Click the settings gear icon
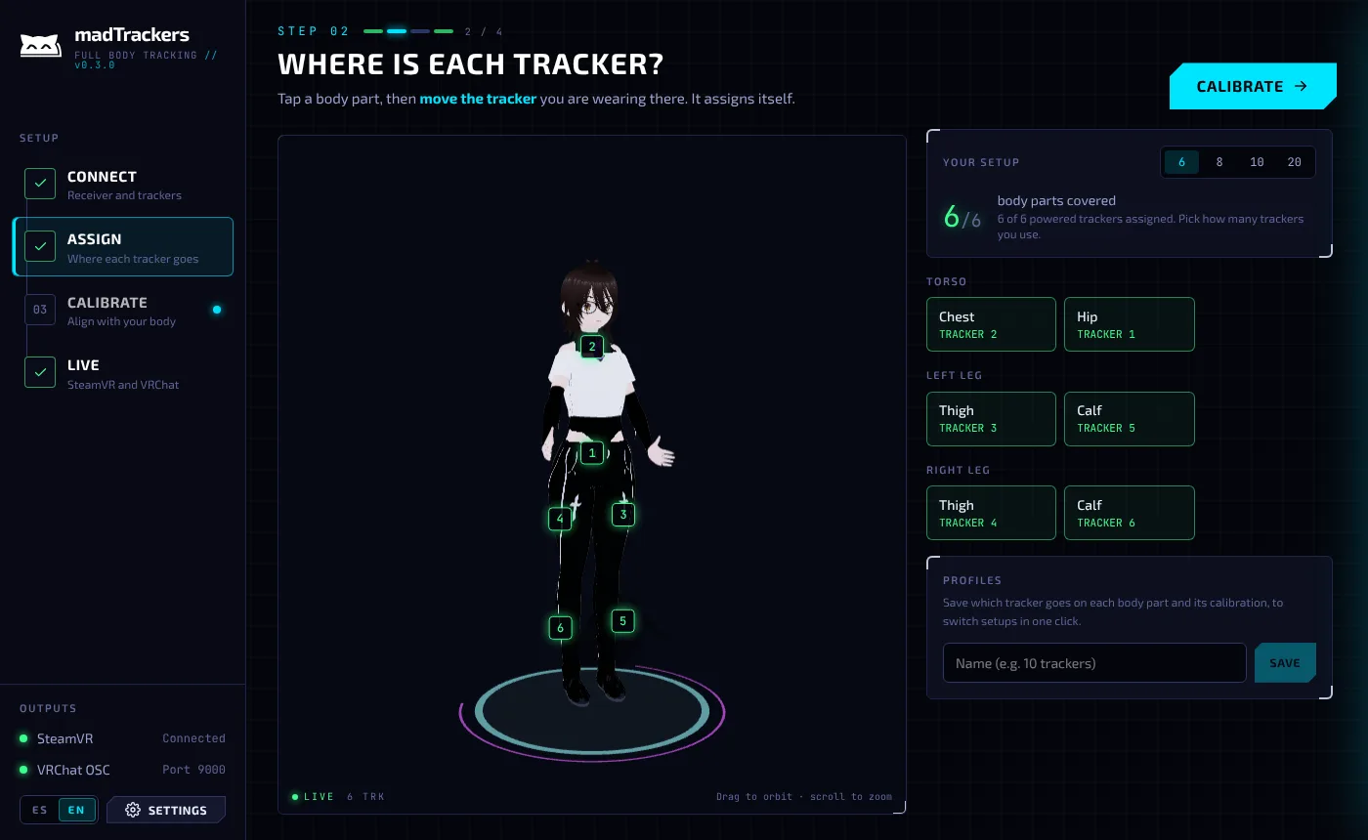The image size is (1368, 840). click(133, 810)
